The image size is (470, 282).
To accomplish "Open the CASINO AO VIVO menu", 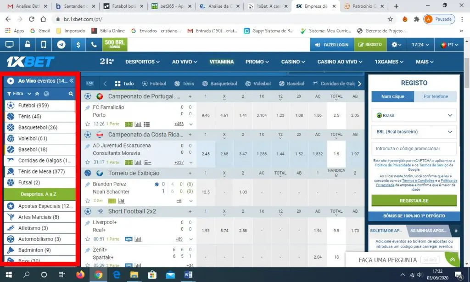I will pos(340,62).
